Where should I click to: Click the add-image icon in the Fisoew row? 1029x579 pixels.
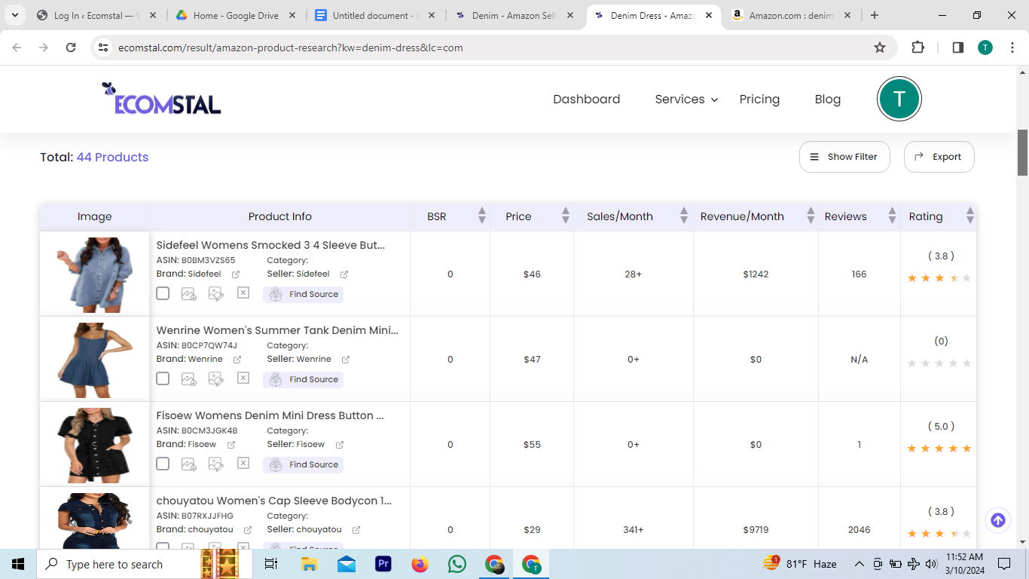pos(189,464)
